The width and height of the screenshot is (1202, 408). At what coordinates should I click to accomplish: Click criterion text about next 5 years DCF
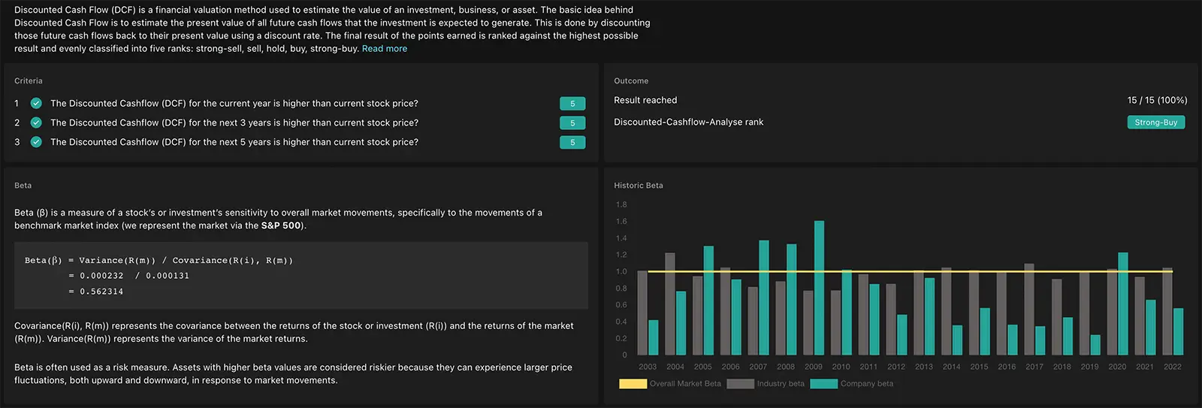pyautogui.click(x=234, y=142)
